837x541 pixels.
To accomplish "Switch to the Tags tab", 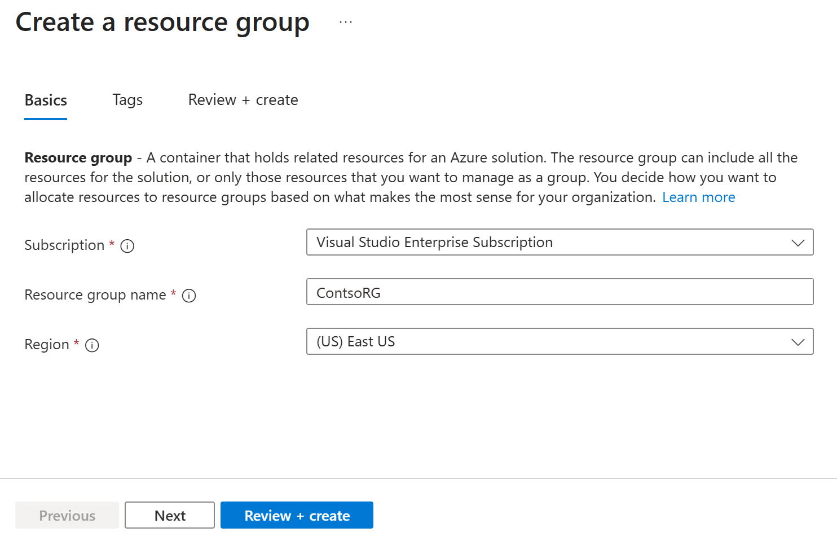I will [x=127, y=100].
